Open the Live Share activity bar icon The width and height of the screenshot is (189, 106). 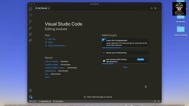pyautogui.click(x=30, y=41)
